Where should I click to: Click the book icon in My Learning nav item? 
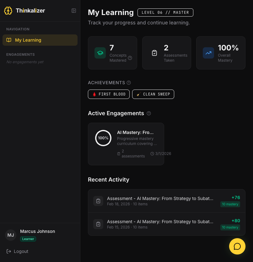[x=9, y=40]
